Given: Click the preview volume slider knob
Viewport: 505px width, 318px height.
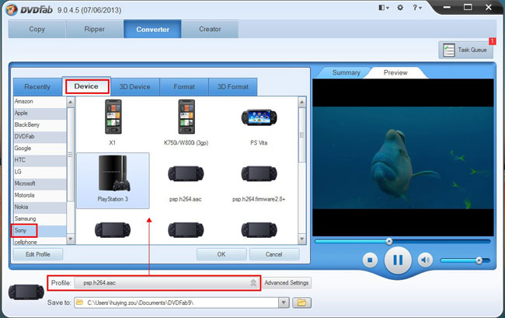Looking at the screenshot, I should coord(479,260).
